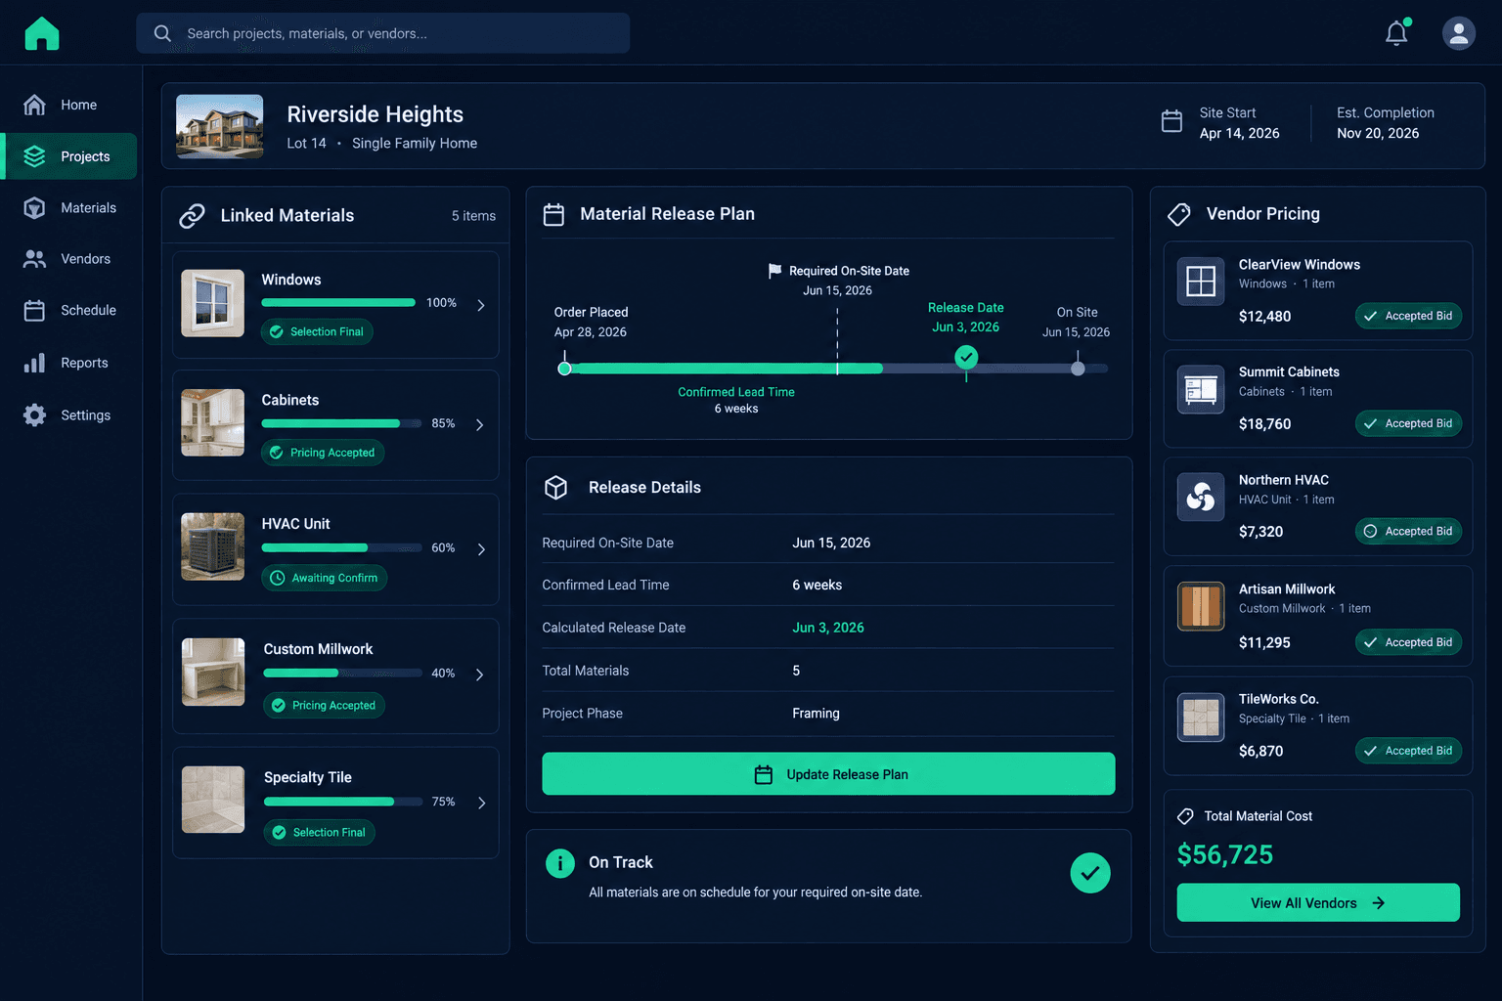This screenshot has height=1001, width=1502.
Task: Click the green home logo icon
Action: (42, 33)
